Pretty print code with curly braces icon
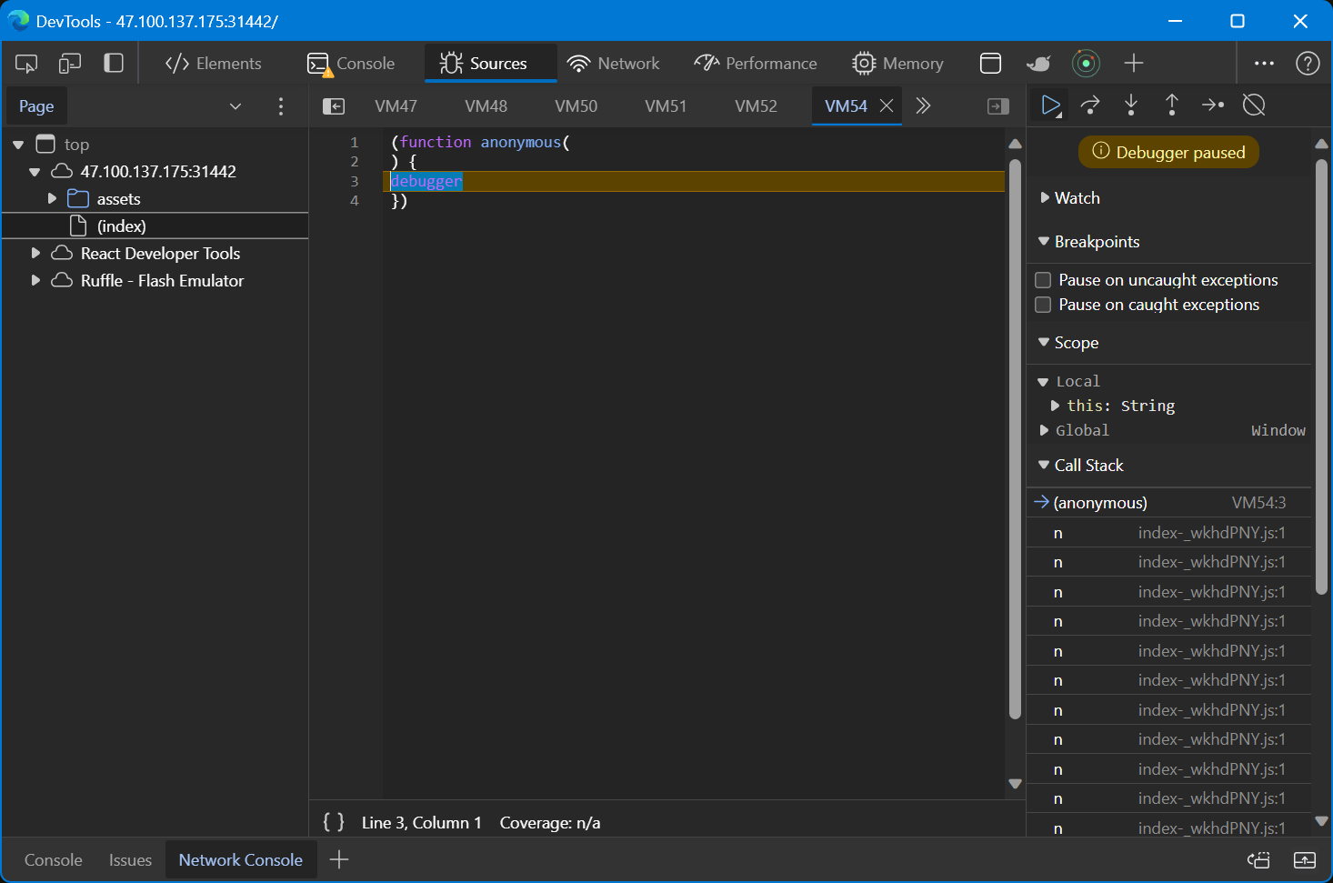Image resolution: width=1333 pixels, height=883 pixels. (334, 822)
